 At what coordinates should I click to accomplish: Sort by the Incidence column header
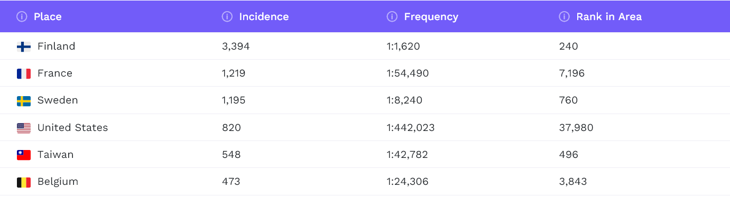(264, 16)
